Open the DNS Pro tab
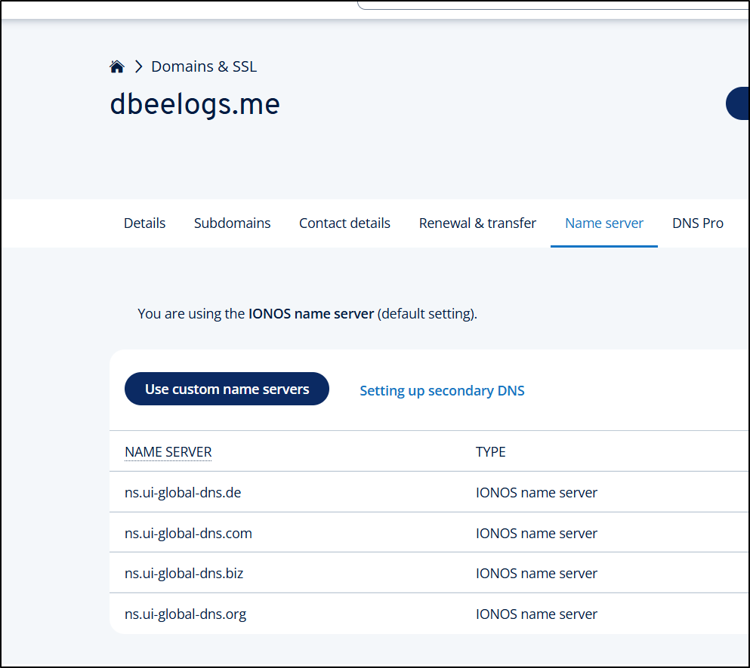The width and height of the screenshot is (750, 668). point(697,223)
